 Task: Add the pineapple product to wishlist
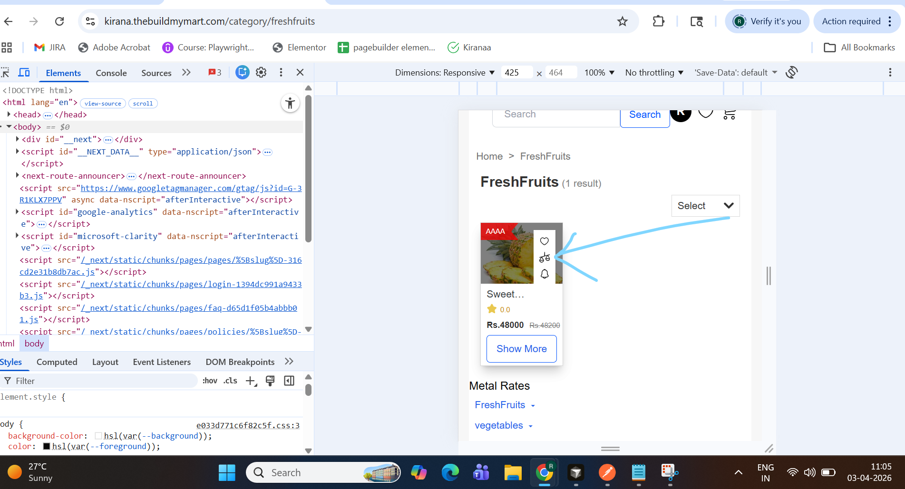click(545, 241)
